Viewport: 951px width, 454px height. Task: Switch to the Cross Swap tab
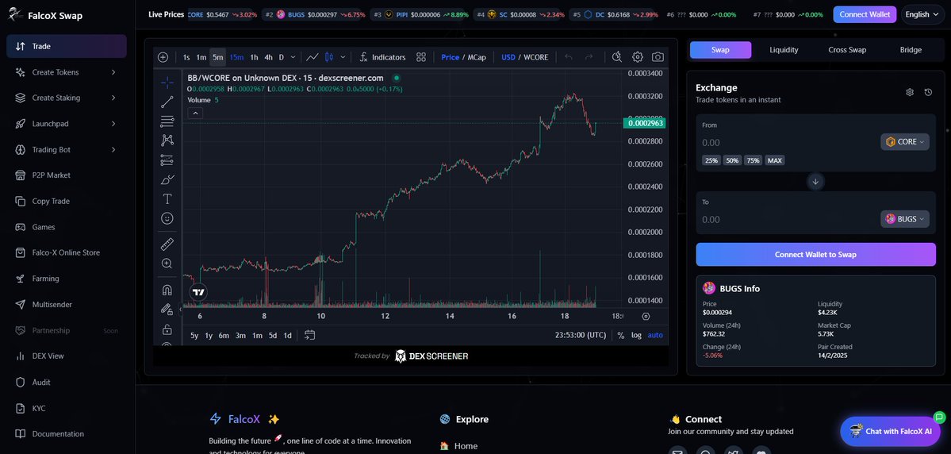pos(846,50)
